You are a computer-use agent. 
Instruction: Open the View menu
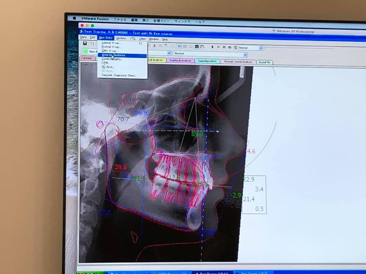point(142,39)
